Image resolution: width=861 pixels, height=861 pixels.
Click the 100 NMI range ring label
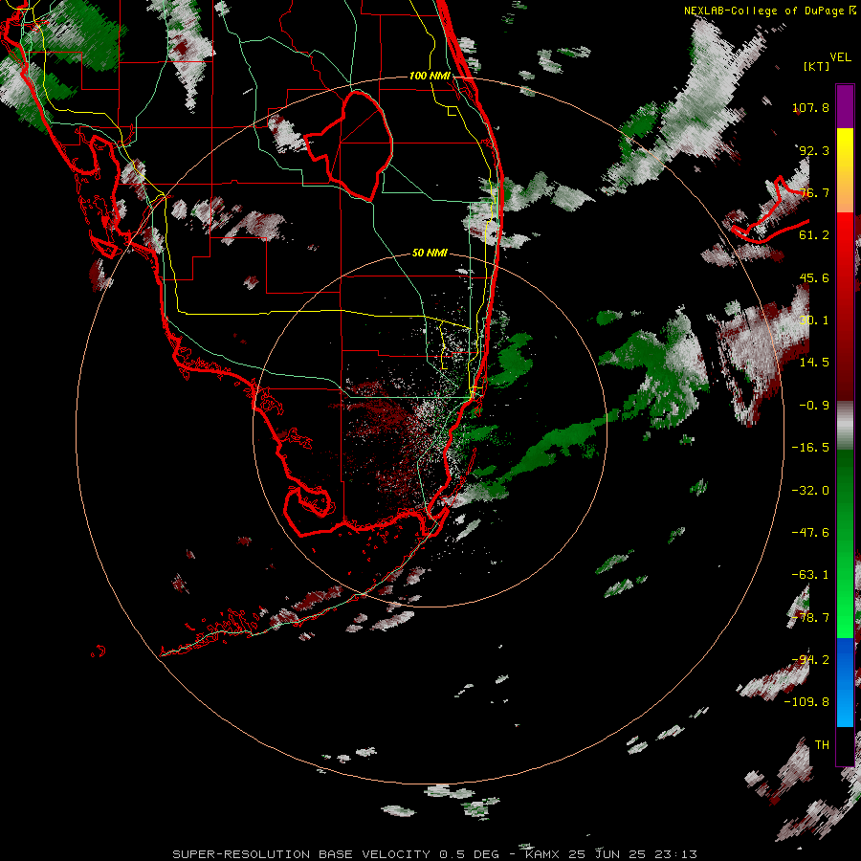430,76
